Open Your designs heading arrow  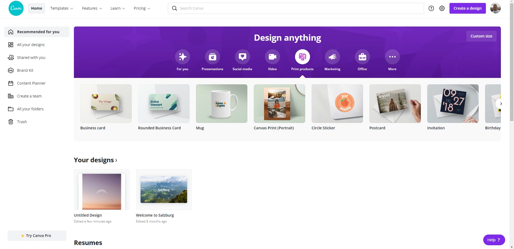pyautogui.click(x=116, y=160)
